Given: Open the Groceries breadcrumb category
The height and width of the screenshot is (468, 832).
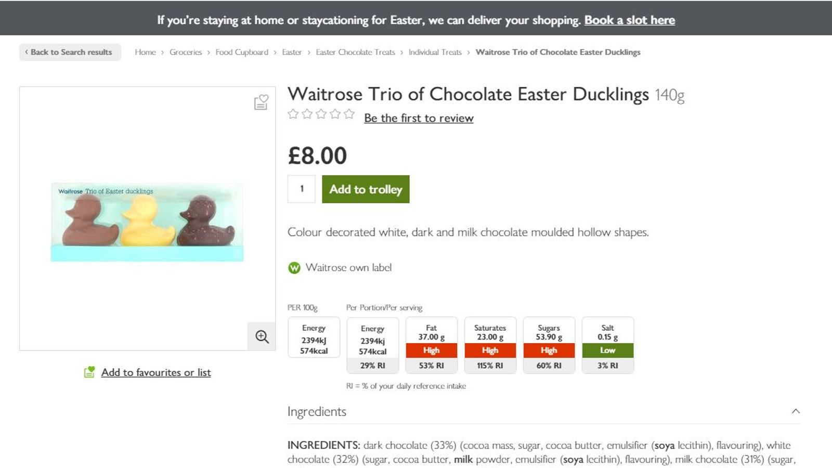Looking at the screenshot, I should pos(186,52).
